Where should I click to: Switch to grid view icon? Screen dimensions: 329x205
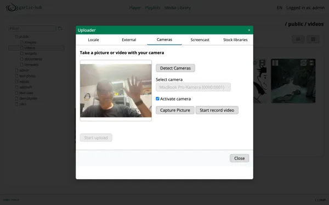313,39
